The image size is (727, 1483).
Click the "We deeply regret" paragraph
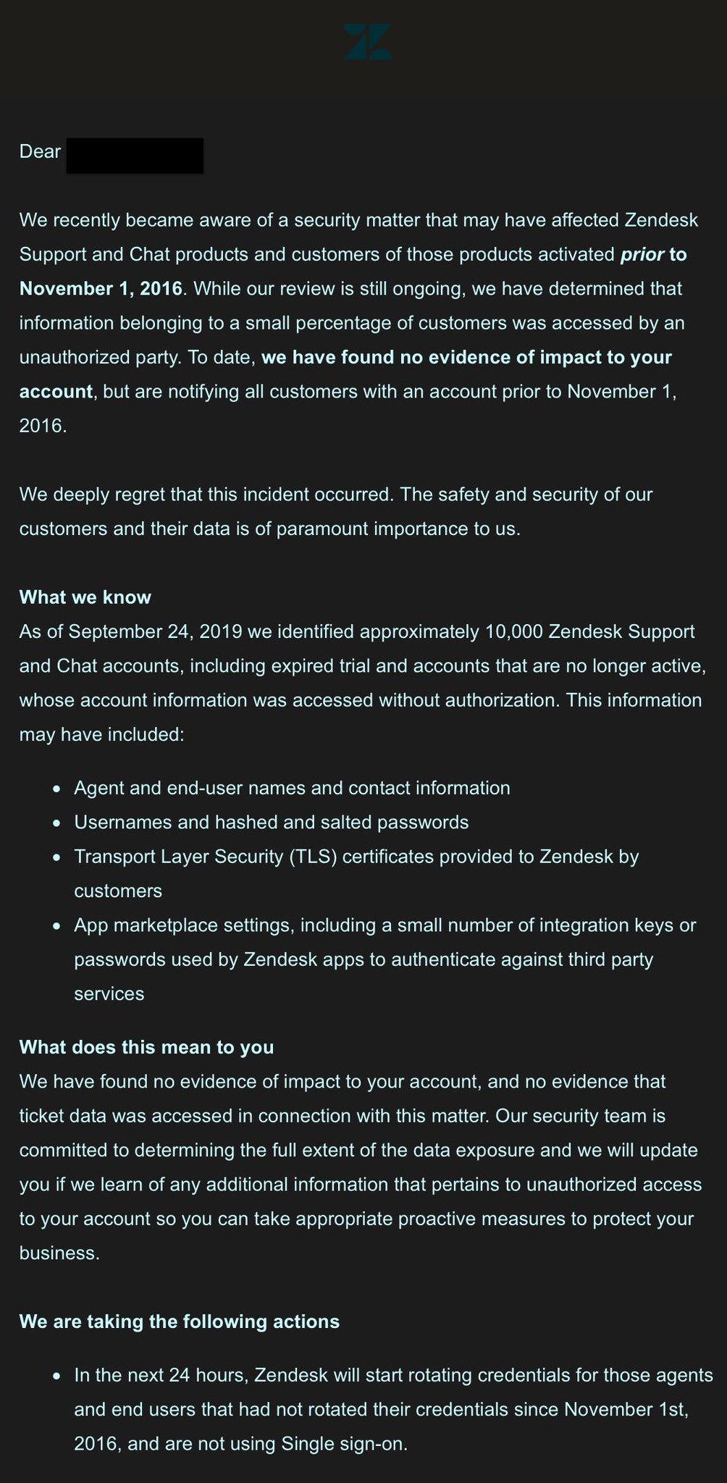pyautogui.click(x=336, y=495)
